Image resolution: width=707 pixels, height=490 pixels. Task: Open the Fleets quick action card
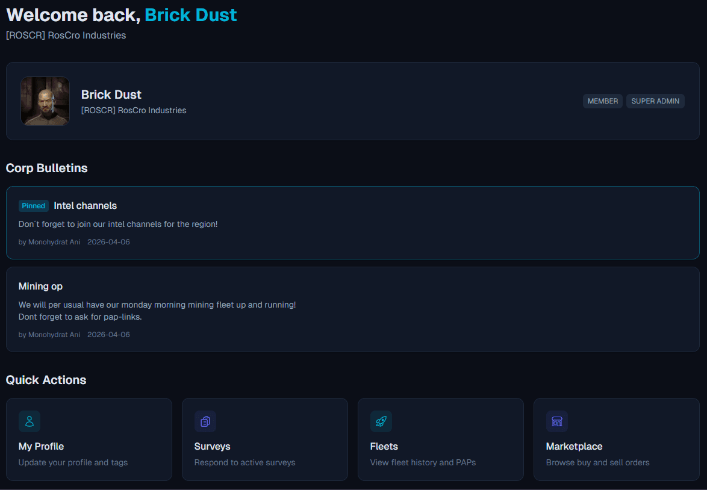(x=440, y=439)
